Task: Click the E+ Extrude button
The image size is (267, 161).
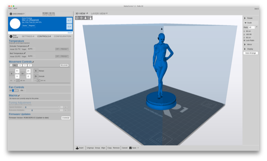Action: point(36,77)
